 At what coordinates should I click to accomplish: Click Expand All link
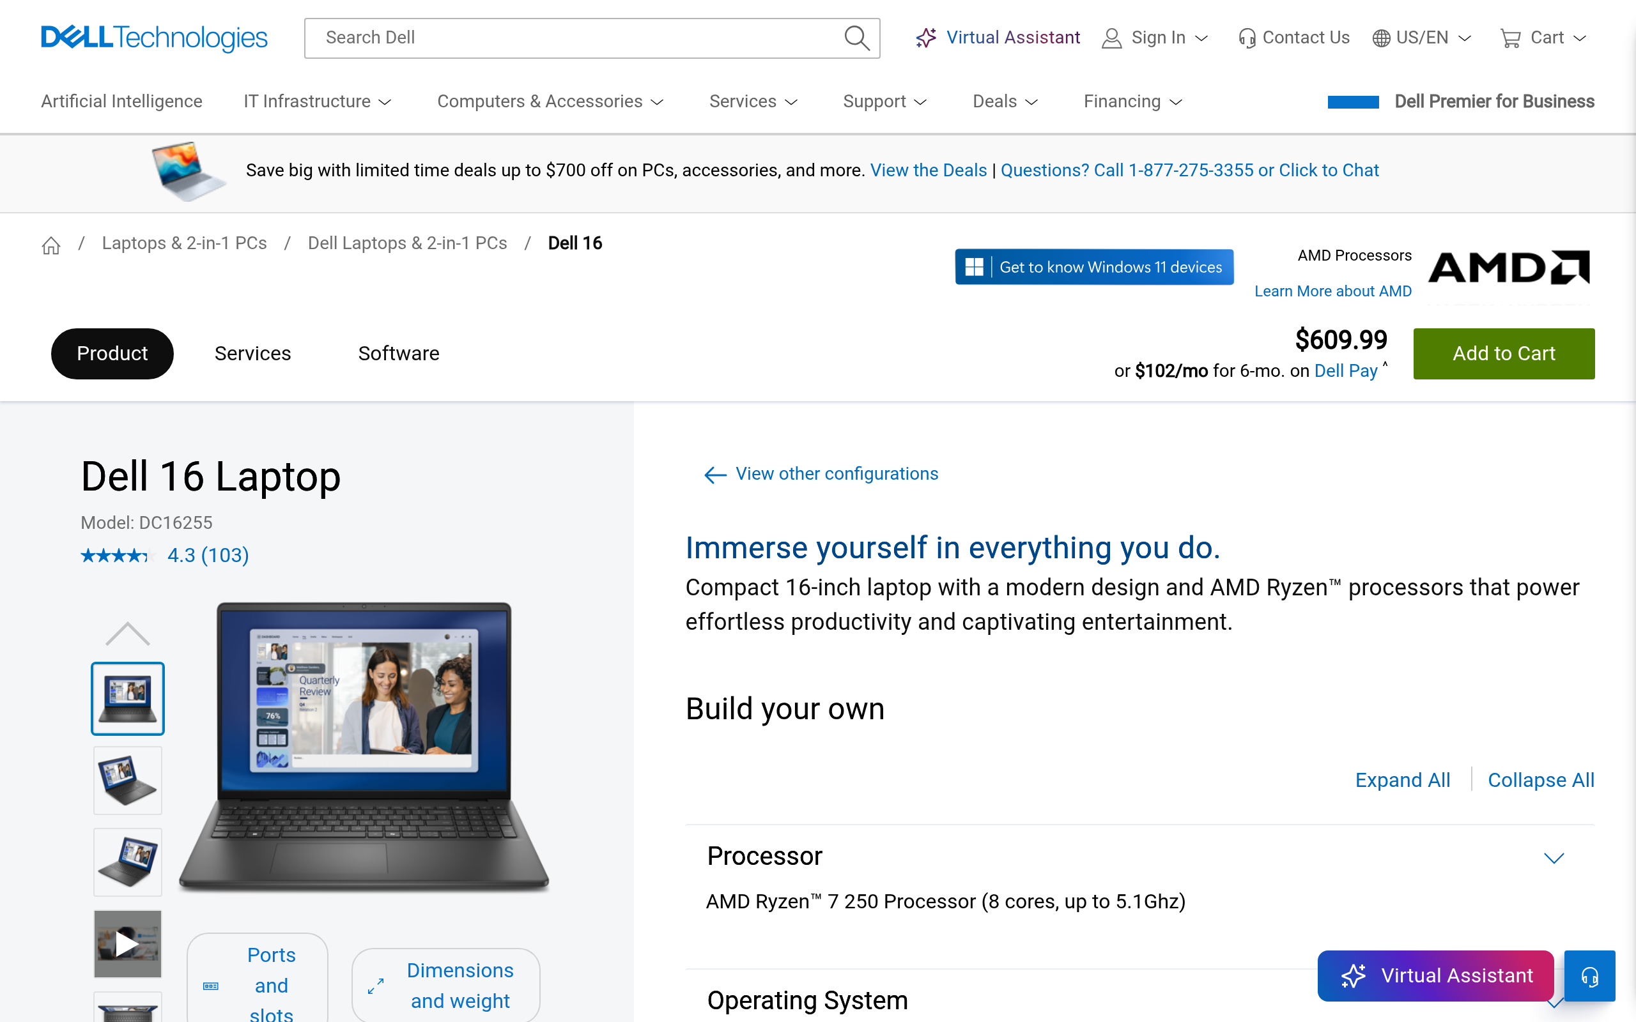click(x=1402, y=780)
